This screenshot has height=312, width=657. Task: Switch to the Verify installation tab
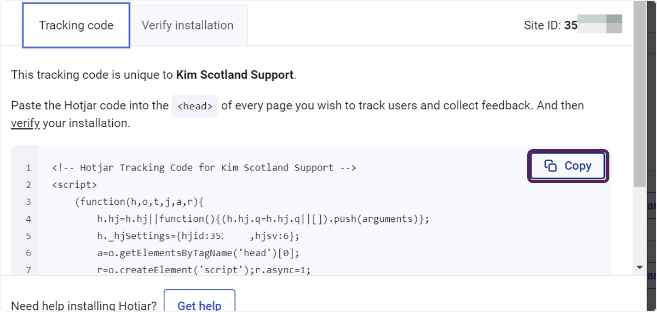(x=188, y=25)
